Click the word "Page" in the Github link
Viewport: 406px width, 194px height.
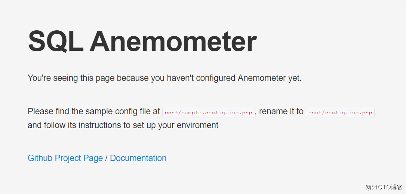[93, 158]
